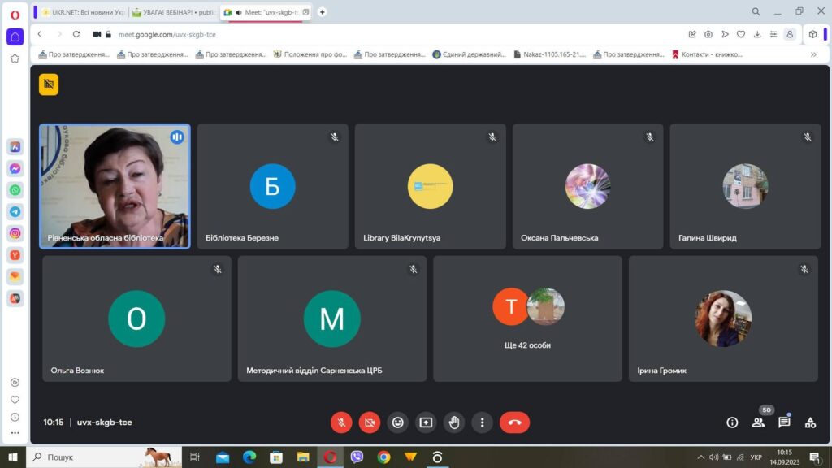This screenshot has height=468, width=832.
Task: Expand the hidden bookmarks chevron
Action: click(813, 54)
